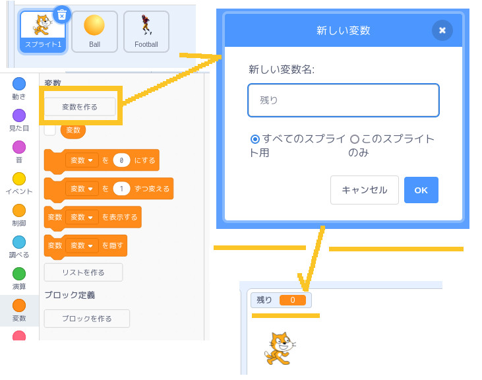The width and height of the screenshot is (482, 380).
Task: Select the Football sprite thumbnail
Action: [146, 32]
